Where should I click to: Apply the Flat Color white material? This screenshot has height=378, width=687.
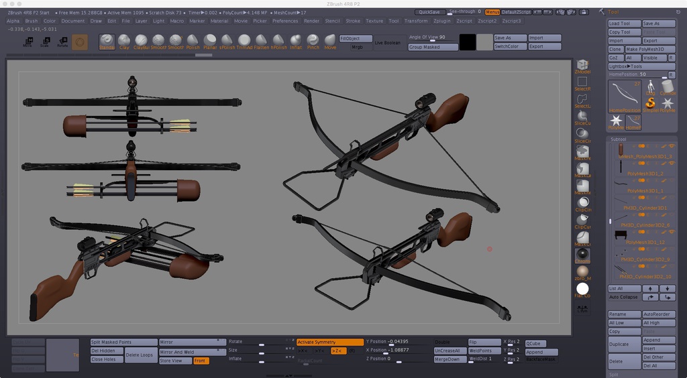pos(582,290)
